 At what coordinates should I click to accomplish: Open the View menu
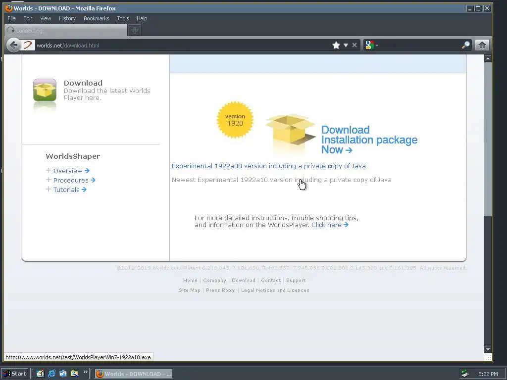(46, 18)
